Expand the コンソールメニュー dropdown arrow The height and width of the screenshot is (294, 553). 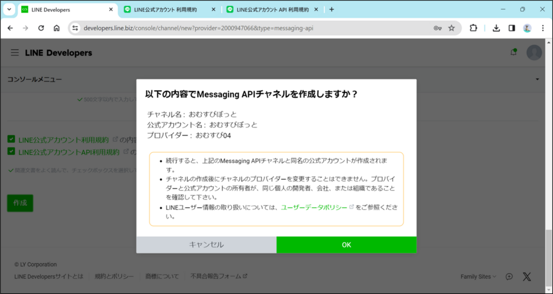pos(537,80)
